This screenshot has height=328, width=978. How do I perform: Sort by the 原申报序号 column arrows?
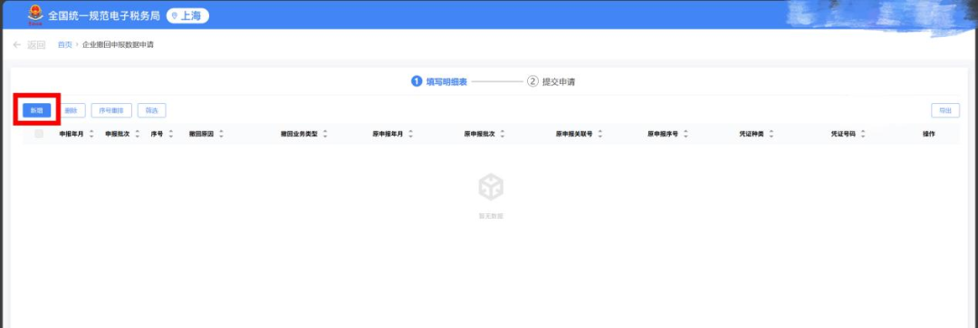(686, 134)
